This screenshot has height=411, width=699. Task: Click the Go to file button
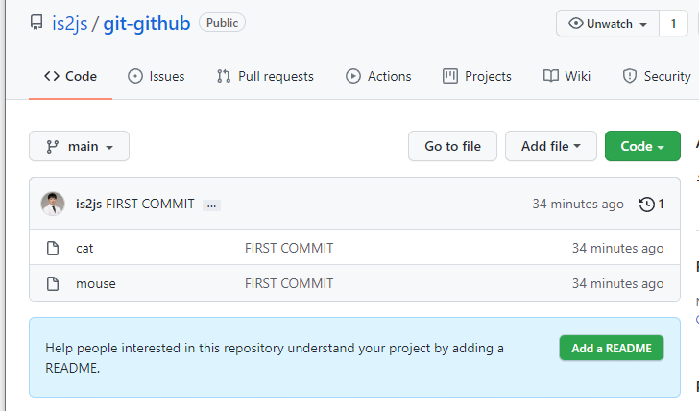tap(452, 146)
